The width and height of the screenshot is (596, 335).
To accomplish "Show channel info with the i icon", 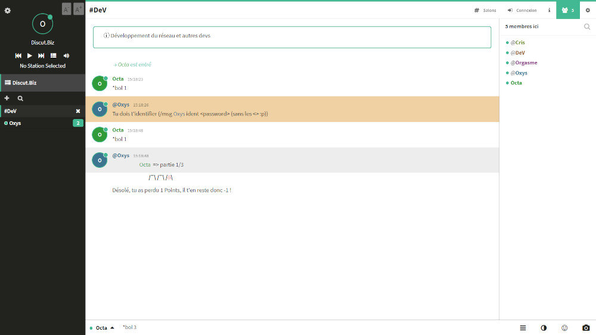I will pos(549,10).
